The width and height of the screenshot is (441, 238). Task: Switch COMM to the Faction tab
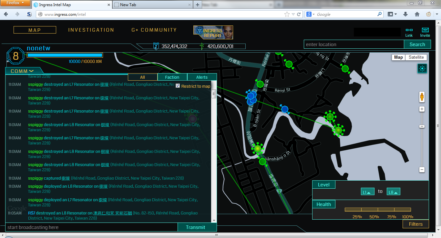[x=172, y=77]
